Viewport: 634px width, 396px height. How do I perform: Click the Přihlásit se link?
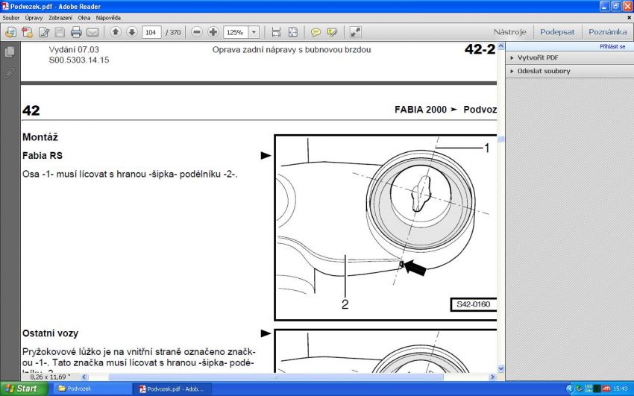[x=612, y=46]
